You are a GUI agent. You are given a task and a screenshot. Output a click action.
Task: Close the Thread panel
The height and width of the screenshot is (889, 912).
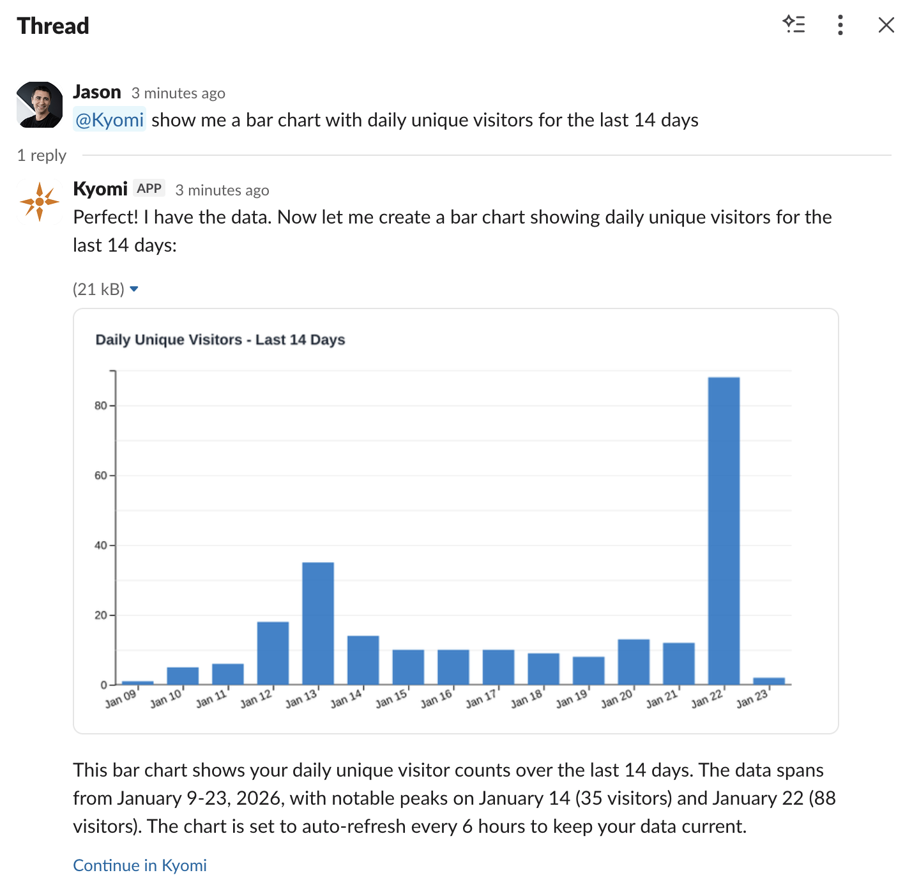click(886, 25)
